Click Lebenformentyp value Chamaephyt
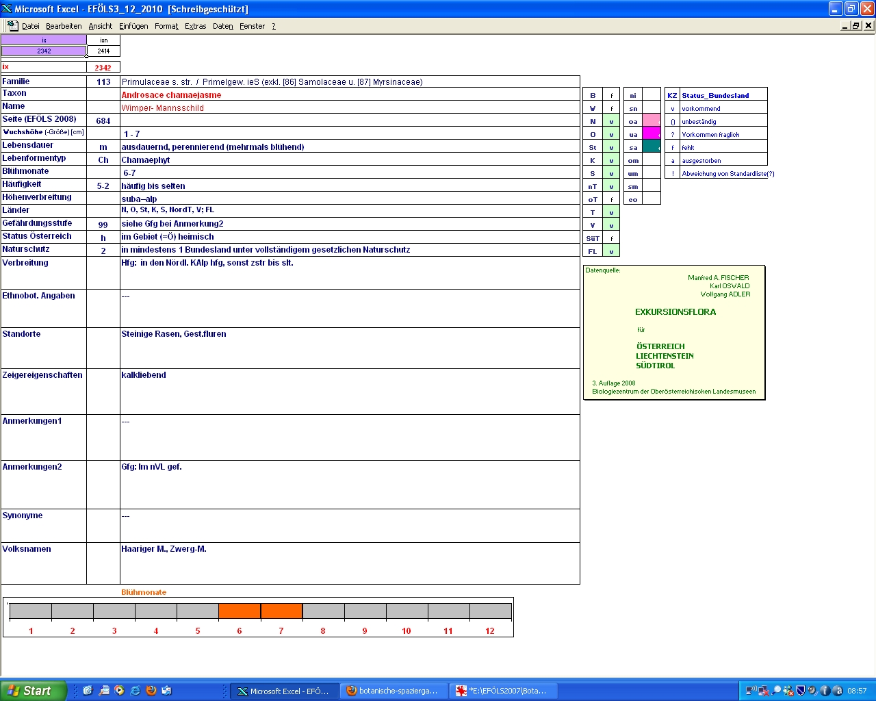The image size is (876, 701). pyautogui.click(x=145, y=160)
